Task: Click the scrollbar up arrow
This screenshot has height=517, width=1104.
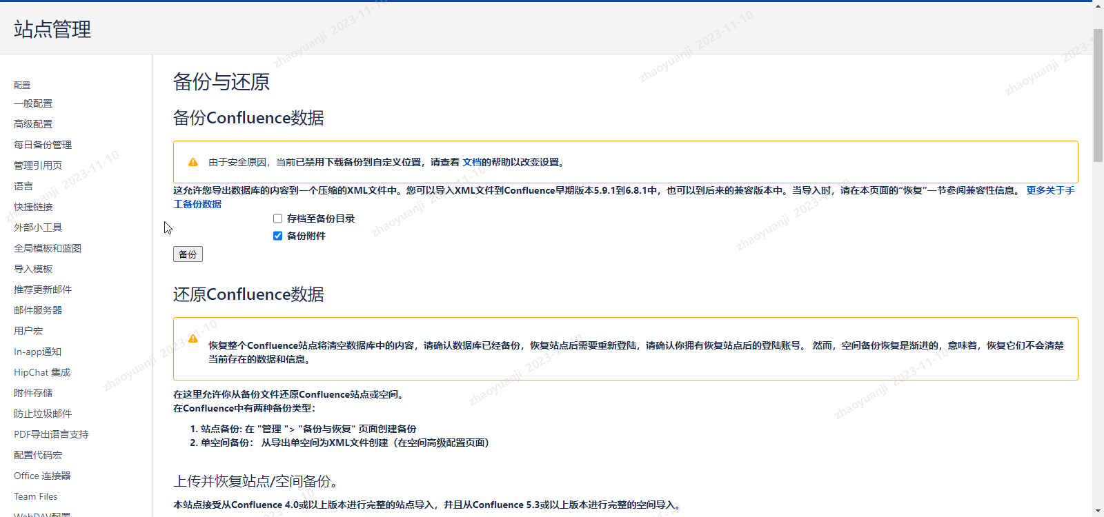Action: (1098, 6)
